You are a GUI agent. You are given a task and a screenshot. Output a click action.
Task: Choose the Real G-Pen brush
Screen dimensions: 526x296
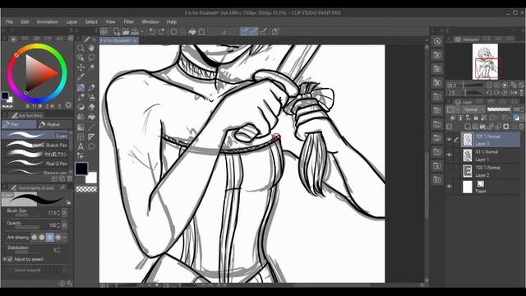[35, 164]
